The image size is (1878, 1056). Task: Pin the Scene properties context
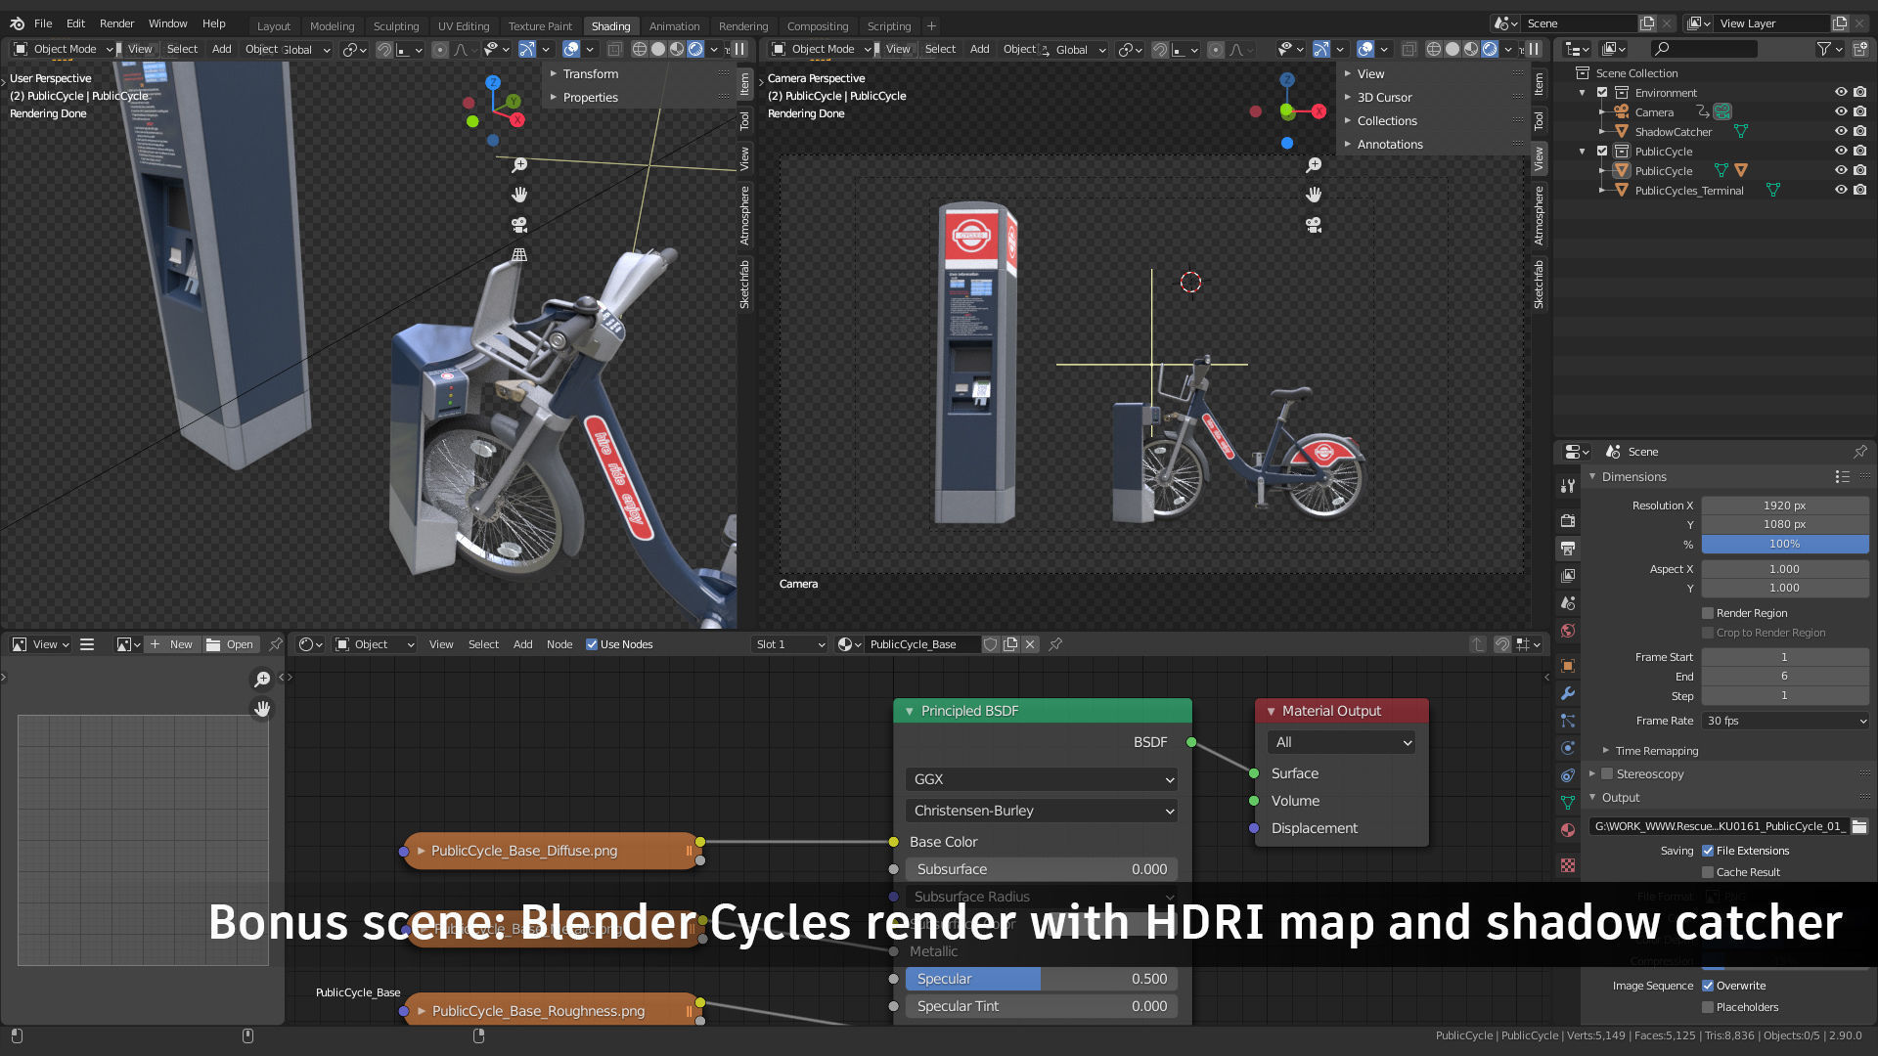click(1859, 452)
